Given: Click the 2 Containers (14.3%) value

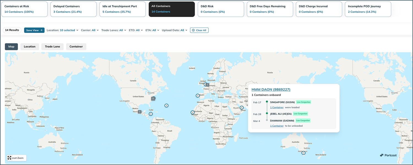Looking at the screenshot, I should point(362,12).
